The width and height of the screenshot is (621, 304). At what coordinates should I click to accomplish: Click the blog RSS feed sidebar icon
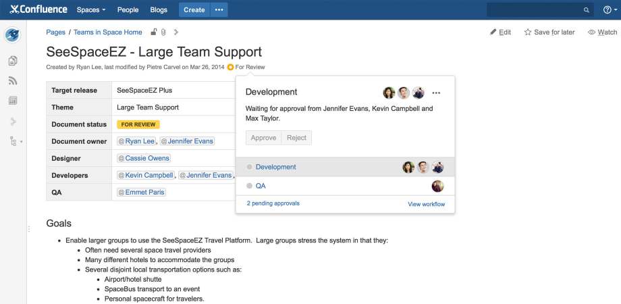click(x=13, y=81)
